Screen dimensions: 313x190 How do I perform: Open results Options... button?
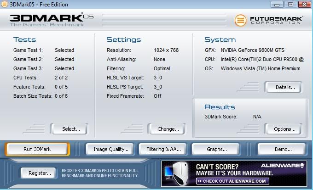283,129
